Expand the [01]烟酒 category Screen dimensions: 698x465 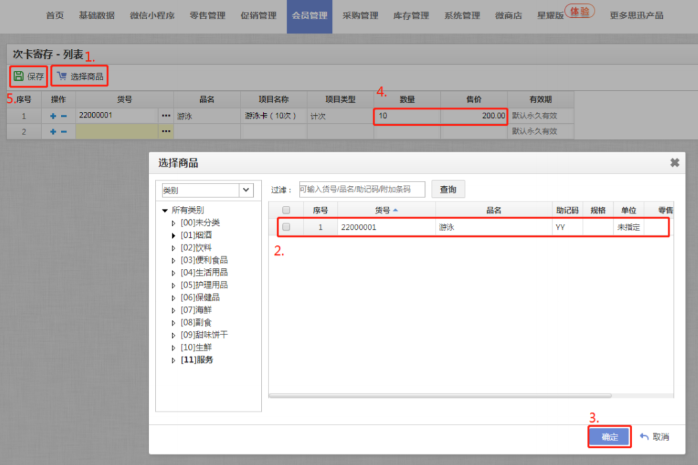point(174,235)
